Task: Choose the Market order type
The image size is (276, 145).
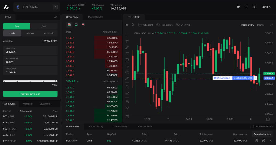Action: coord(30,33)
